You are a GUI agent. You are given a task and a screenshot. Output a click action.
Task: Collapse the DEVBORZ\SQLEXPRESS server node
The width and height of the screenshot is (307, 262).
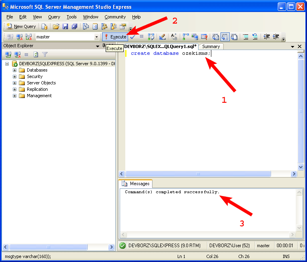(7, 64)
